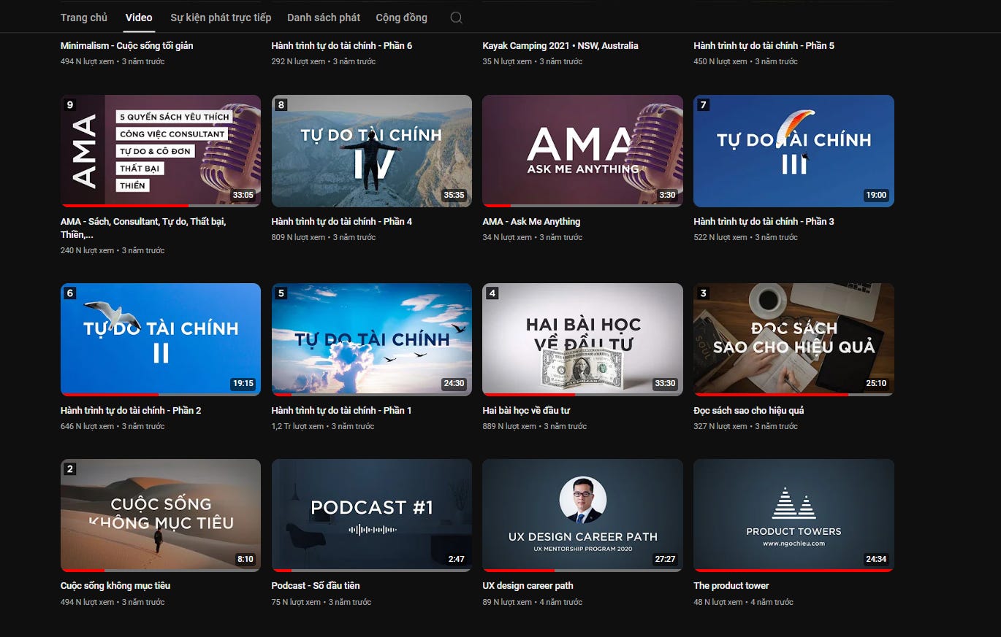The height and width of the screenshot is (637, 1001).
Task: Click the number 5 badge on thumbnail
Action: point(281,293)
